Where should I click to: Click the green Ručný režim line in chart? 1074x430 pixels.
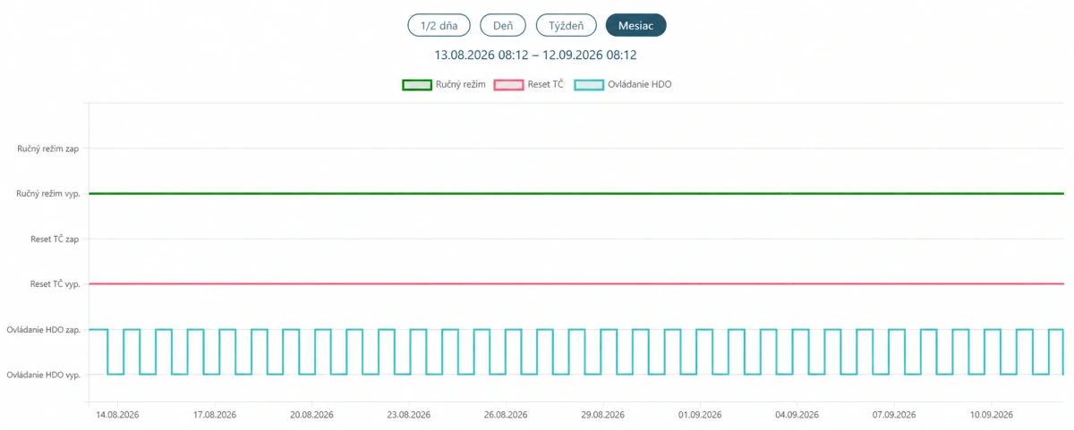[x=576, y=193]
